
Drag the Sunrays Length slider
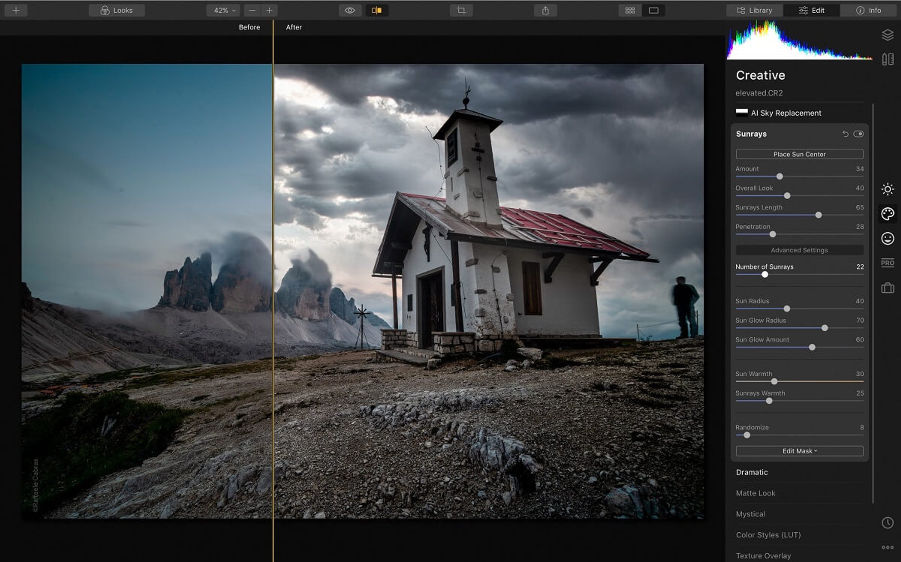pyautogui.click(x=819, y=214)
